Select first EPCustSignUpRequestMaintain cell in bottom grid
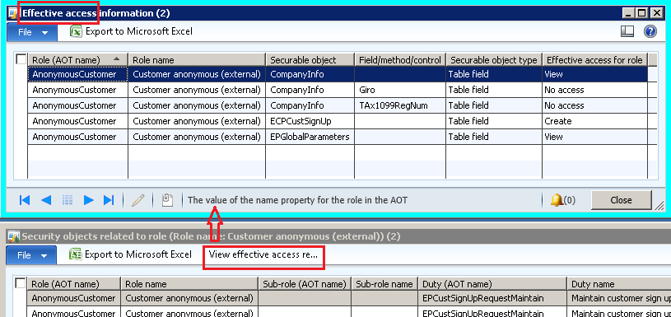This screenshot has width=671, height=317. (492, 298)
